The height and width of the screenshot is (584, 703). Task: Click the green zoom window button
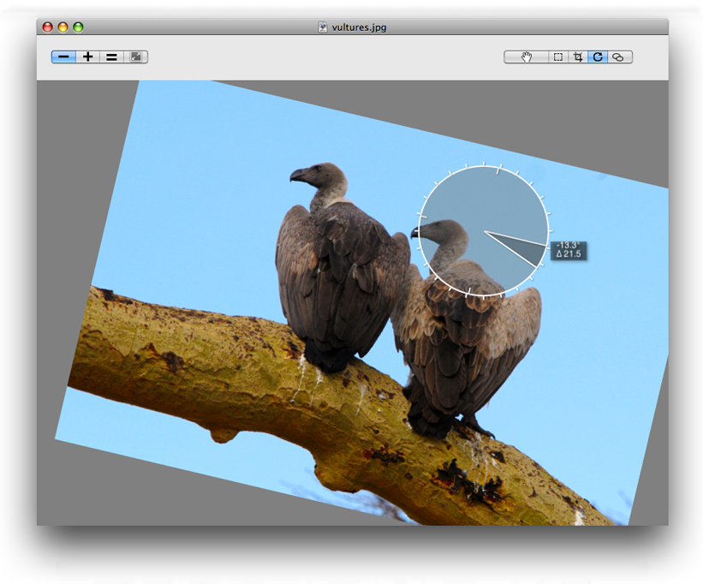click(x=79, y=26)
